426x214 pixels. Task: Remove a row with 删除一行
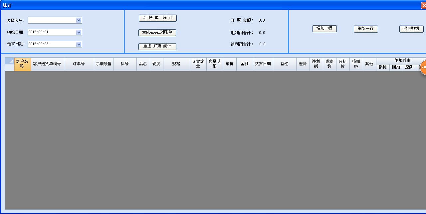click(366, 29)
